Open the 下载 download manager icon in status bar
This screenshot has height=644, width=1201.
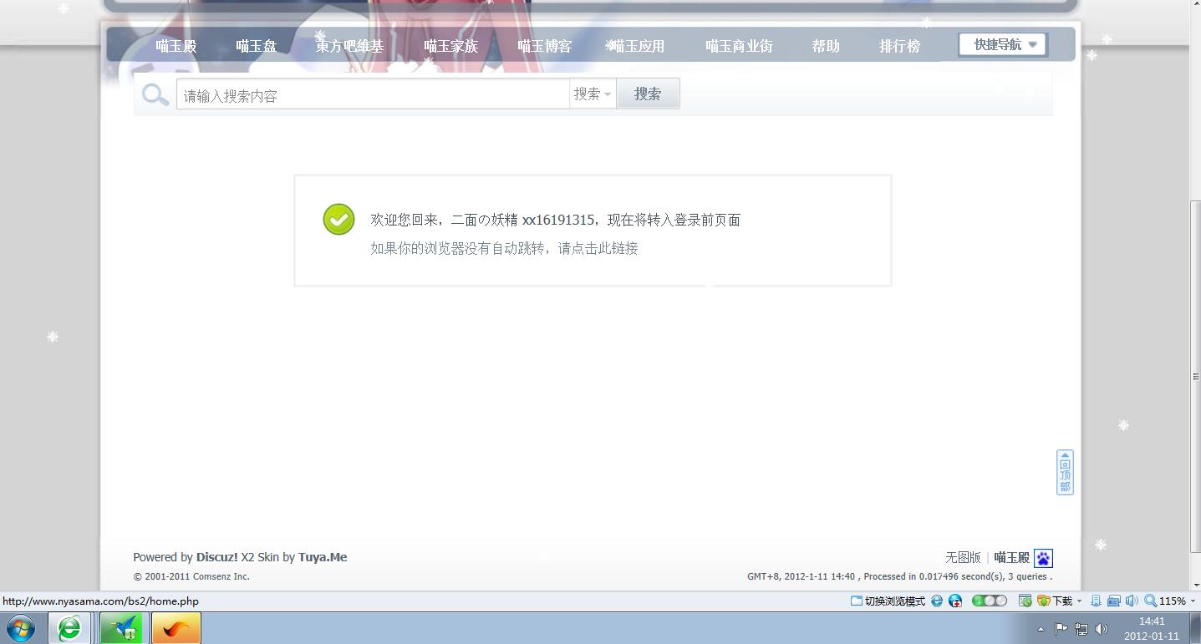[x=1042, y=601]
